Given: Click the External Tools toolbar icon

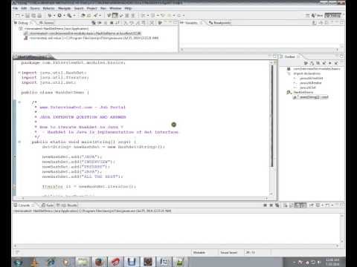Looking at the screenshot, I should [x=69, y=16].
